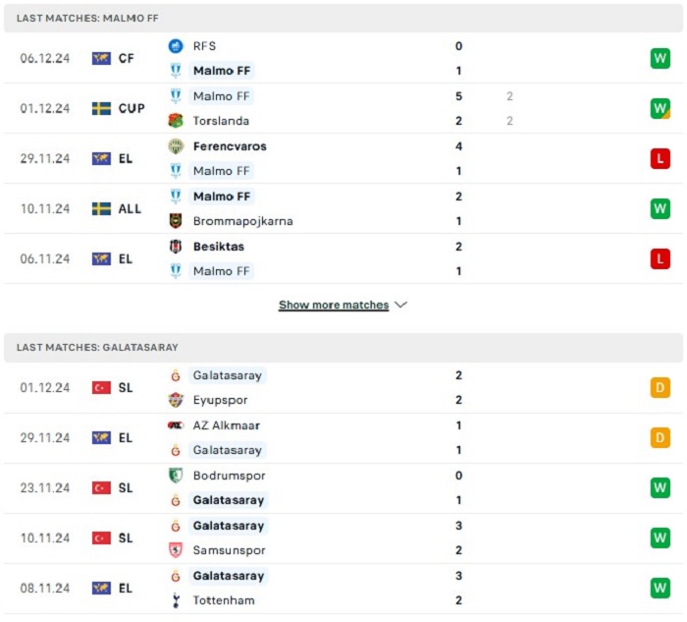This screenshot has height=622, width=687.
Task: Click the Besiktas club crest
Action: [x=176, y=247]
